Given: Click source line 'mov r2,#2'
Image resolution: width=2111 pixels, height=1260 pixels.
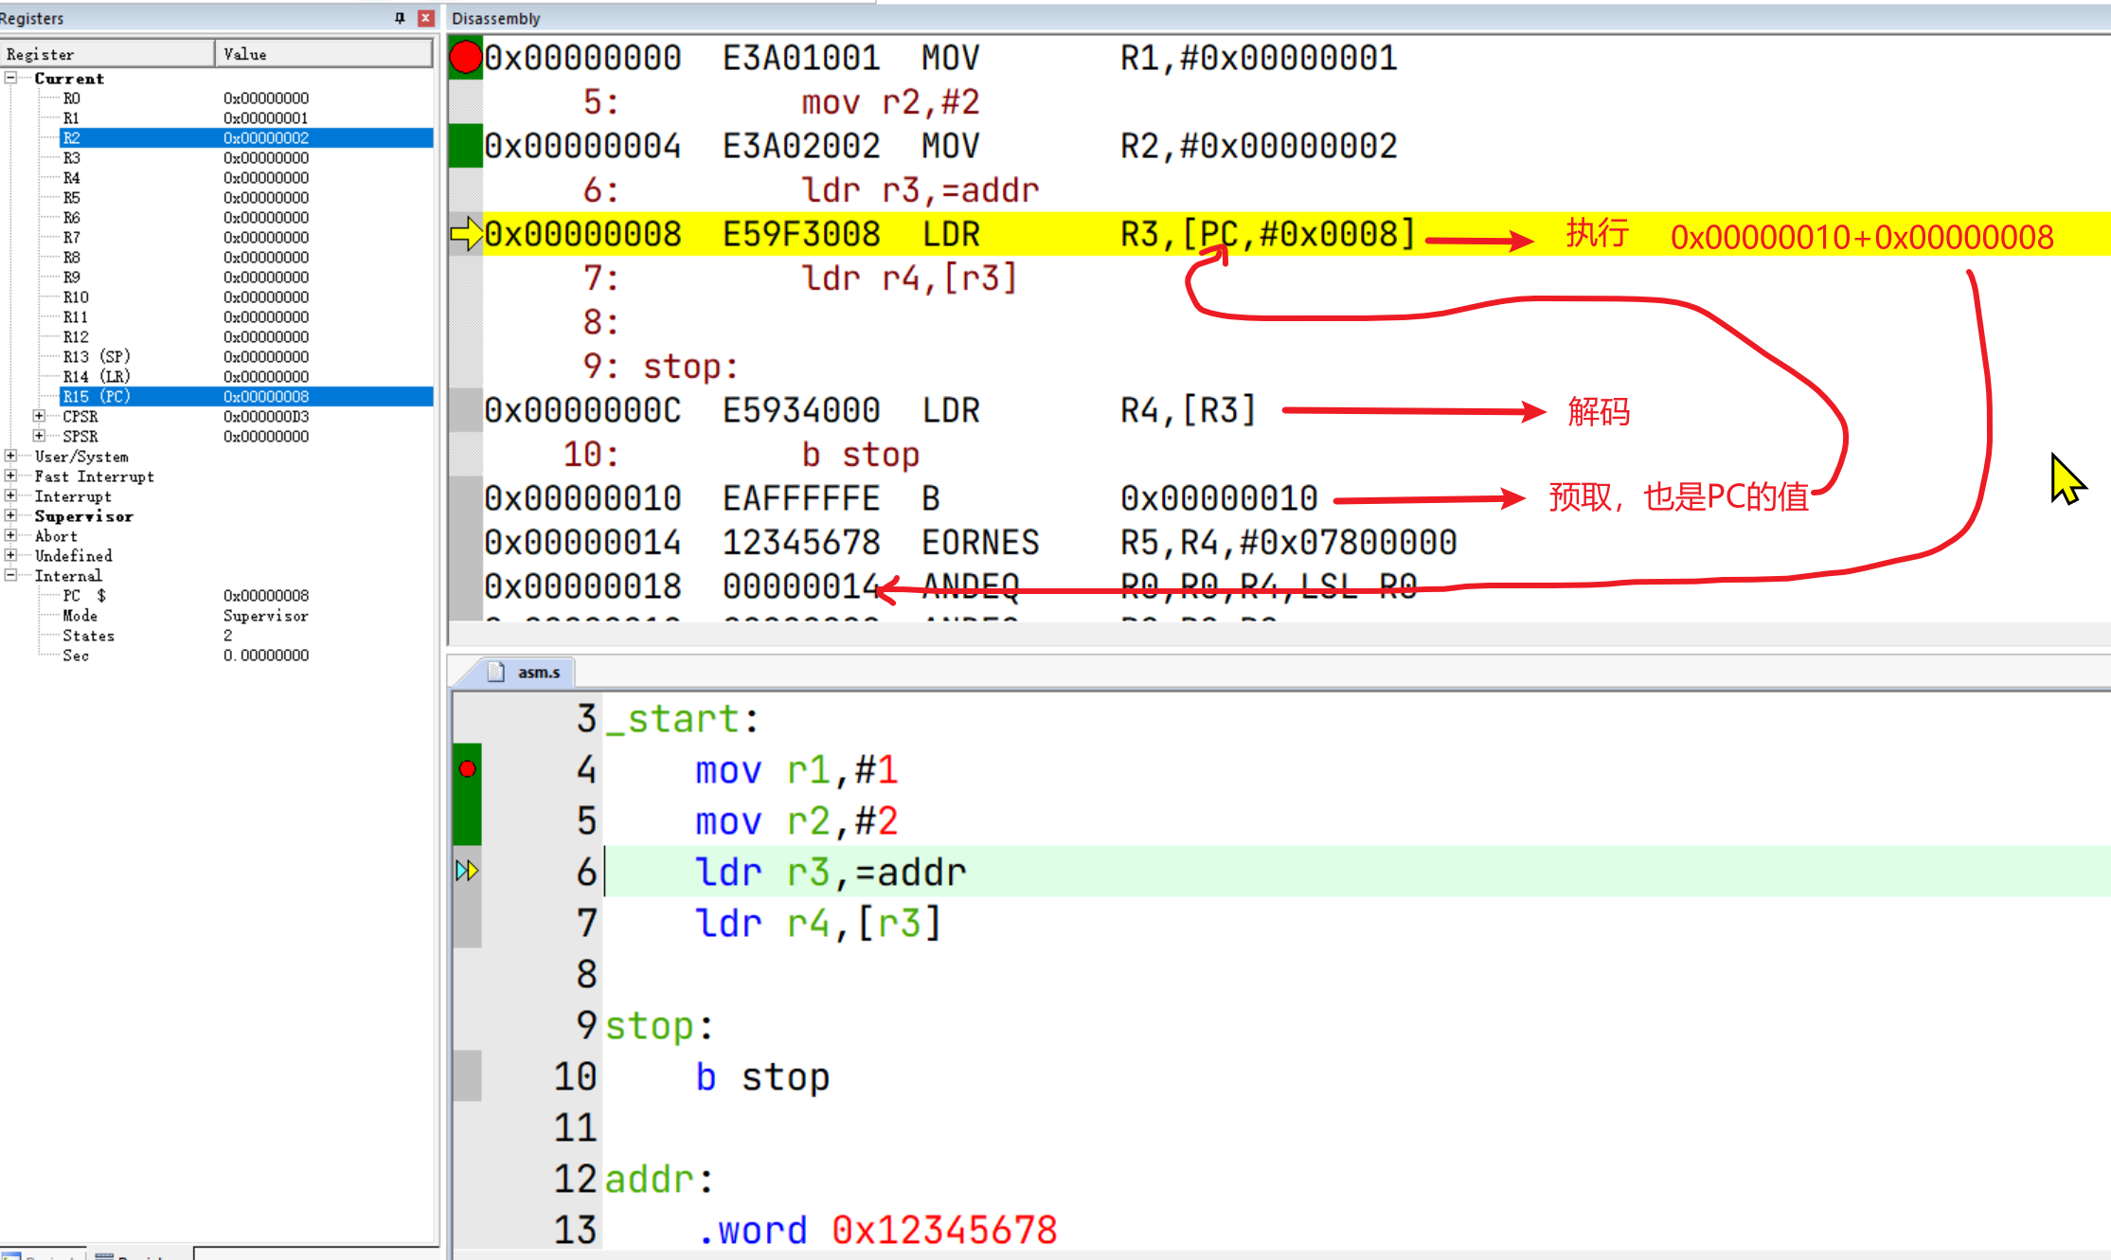Looking at the screenshot, I should 796,820.
